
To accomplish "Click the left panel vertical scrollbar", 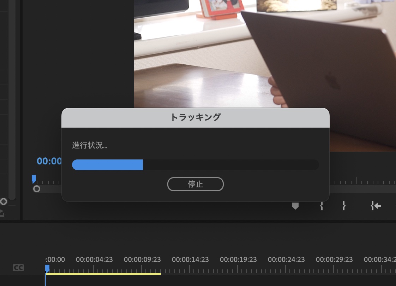I will tap(12, 100).
